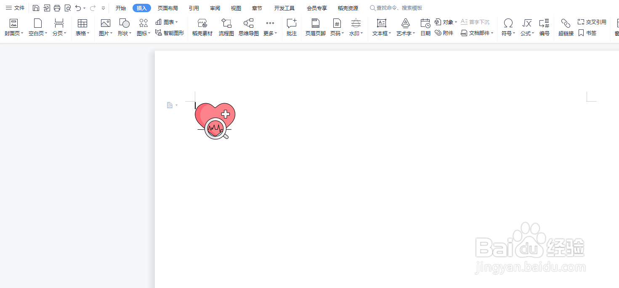619x288 pixels.
Task: Click the save-as export icon in quick access toolbar
Action: [x=47, y=8]
